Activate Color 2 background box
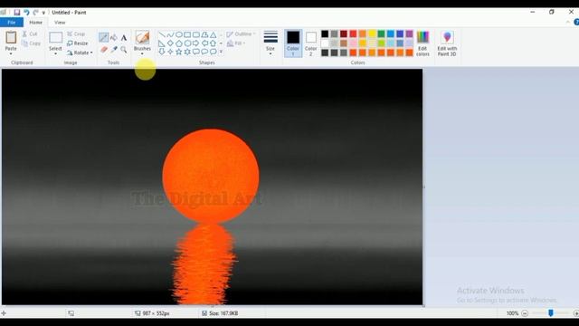Viewport: 579px width, 326px height. [x=311, y=43]
